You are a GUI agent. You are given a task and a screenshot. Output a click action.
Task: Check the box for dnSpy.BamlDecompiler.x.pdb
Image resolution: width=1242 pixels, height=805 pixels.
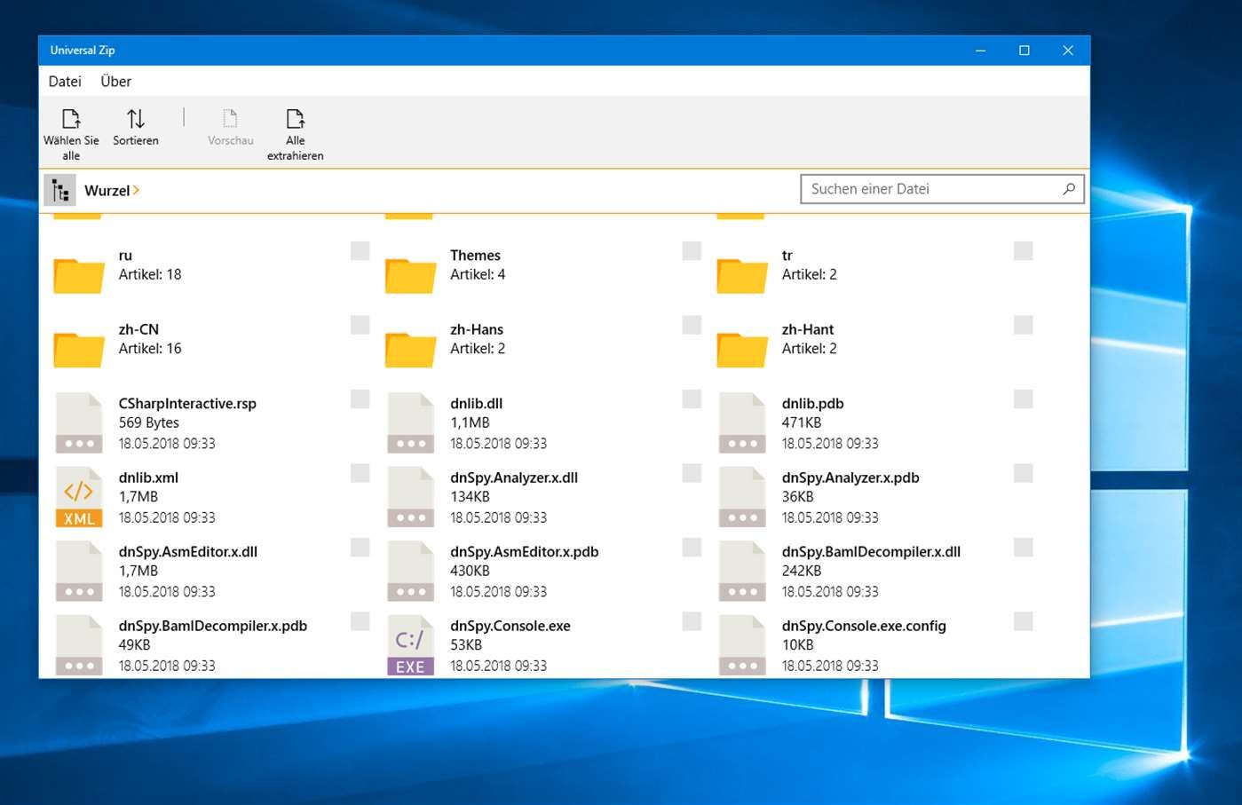click(x=360, y=621)
